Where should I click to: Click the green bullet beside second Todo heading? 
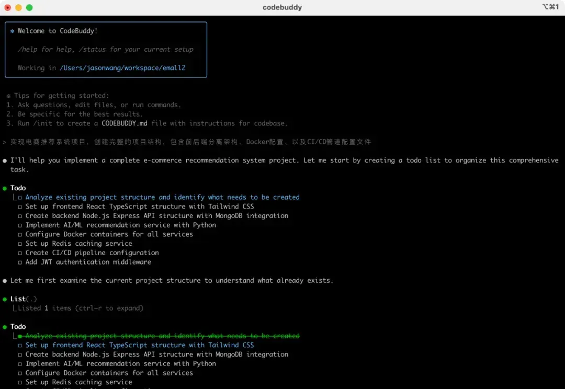5,327
